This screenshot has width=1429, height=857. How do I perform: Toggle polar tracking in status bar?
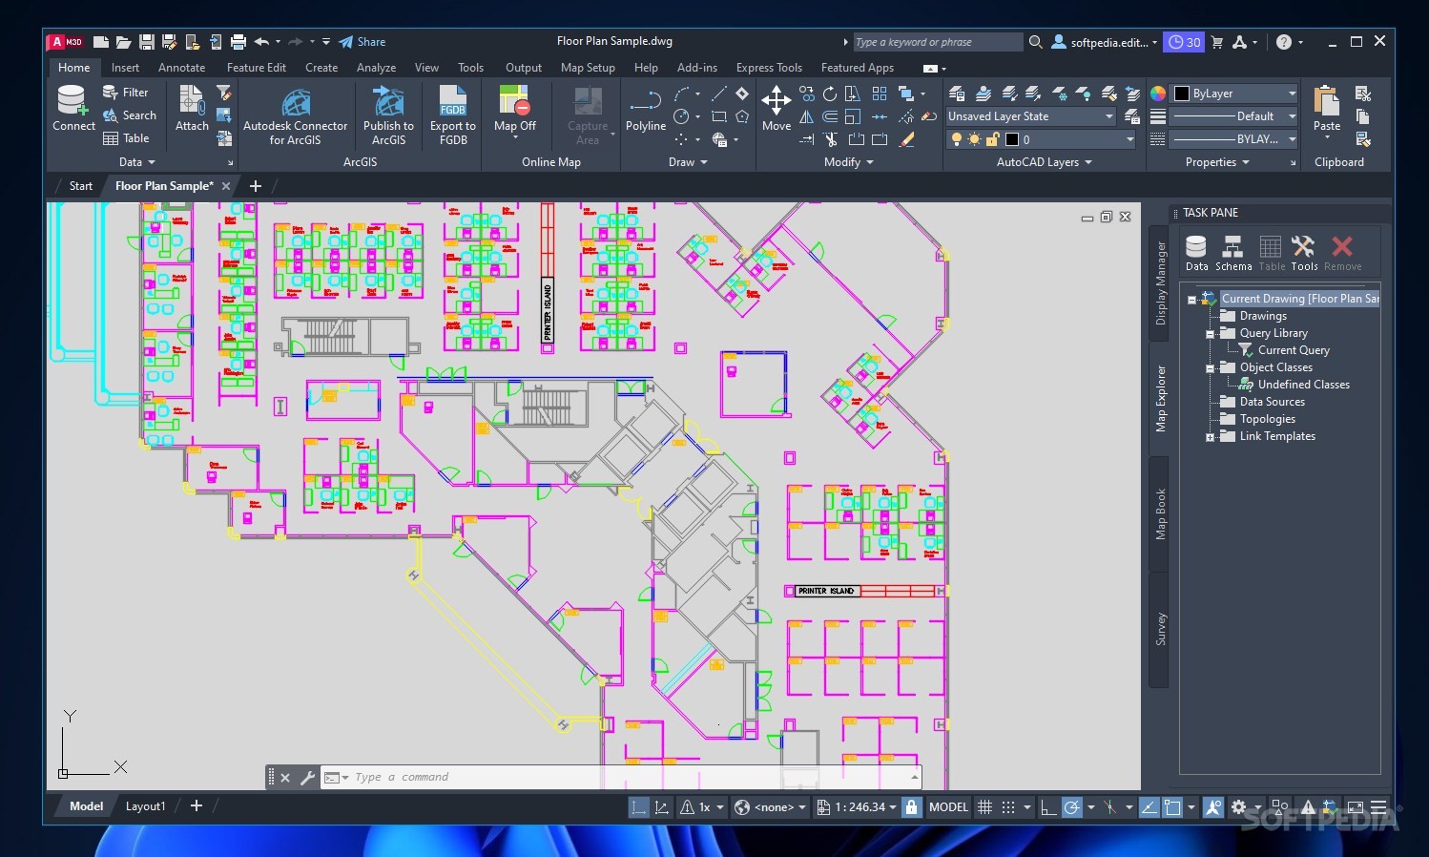pyautogui.click(x=1072, y=807)
